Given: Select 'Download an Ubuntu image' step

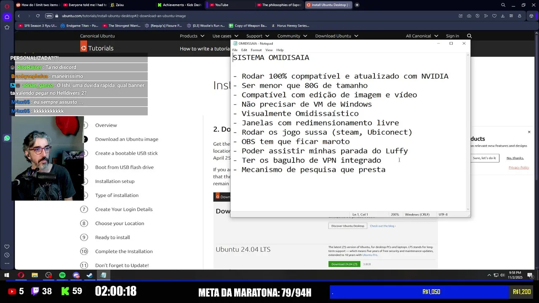Looking at the screenshot, I should tap(127, 139).
